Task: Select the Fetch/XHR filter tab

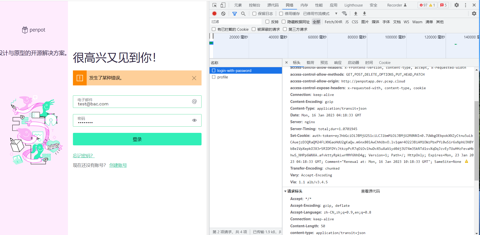Action: click(333, 22)
